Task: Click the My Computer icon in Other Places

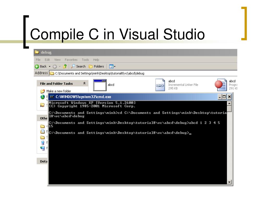Action: click(x=43, y=142)
